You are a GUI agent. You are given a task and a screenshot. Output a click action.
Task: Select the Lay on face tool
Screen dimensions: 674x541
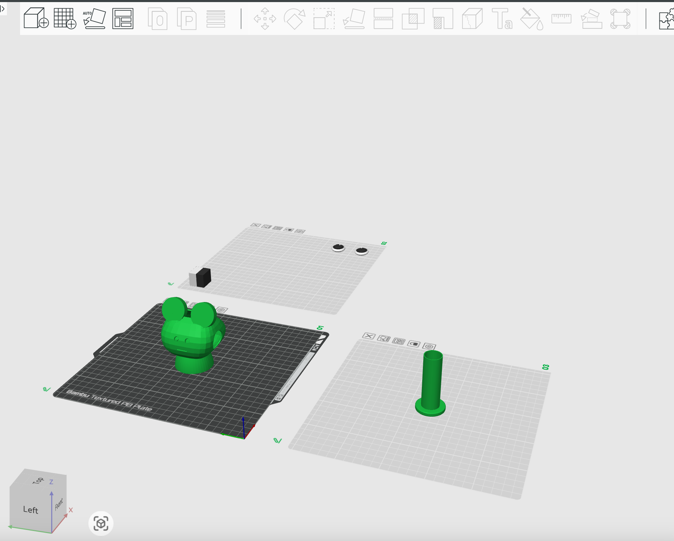[354, 19]
